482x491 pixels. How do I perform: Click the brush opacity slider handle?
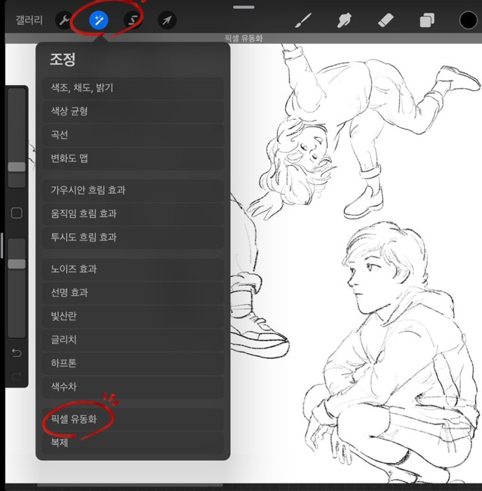(17, 264)
